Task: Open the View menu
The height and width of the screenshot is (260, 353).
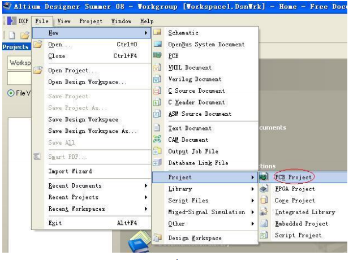Action: pos(64,21)
